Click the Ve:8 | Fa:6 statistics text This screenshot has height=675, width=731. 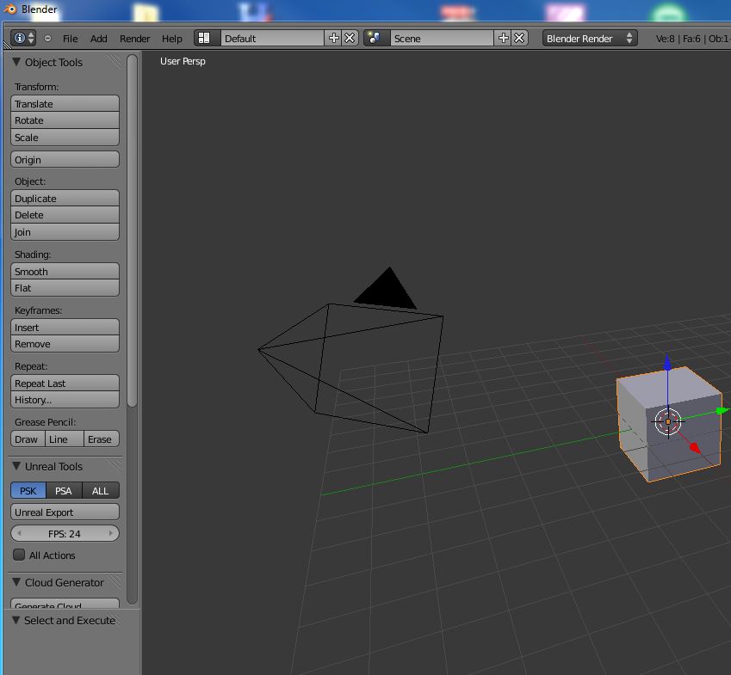[x=679, y=39]
